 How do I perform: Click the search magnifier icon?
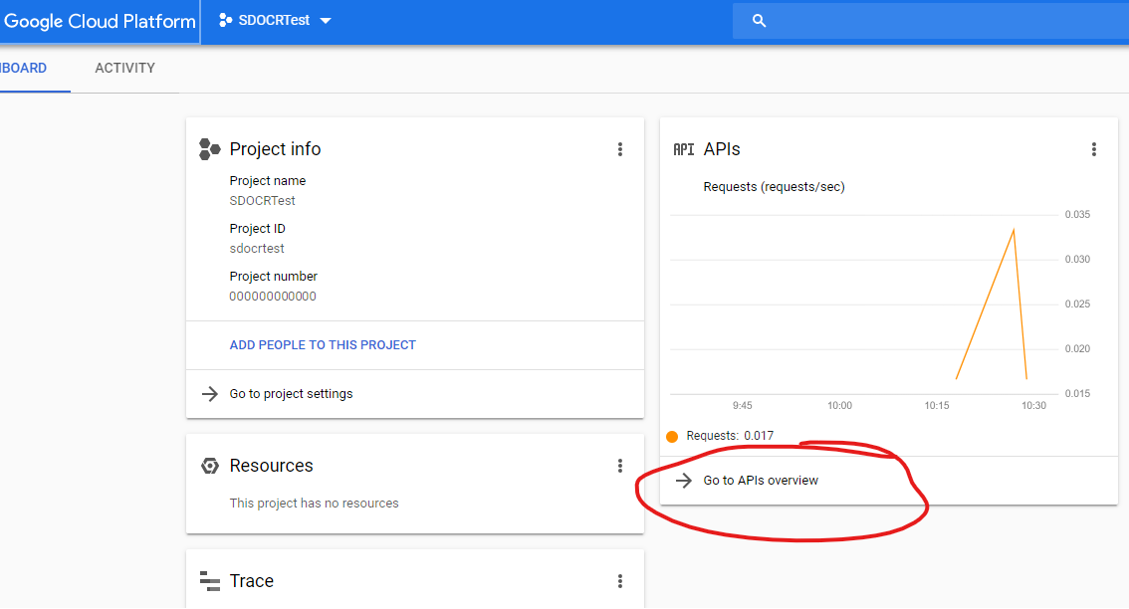click(759, 21)
